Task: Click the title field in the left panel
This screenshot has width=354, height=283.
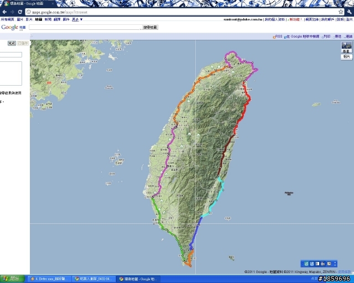Action: coord(11,55)
